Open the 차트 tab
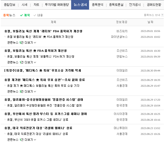Screen dimensions: 166x143 point(36,5)
